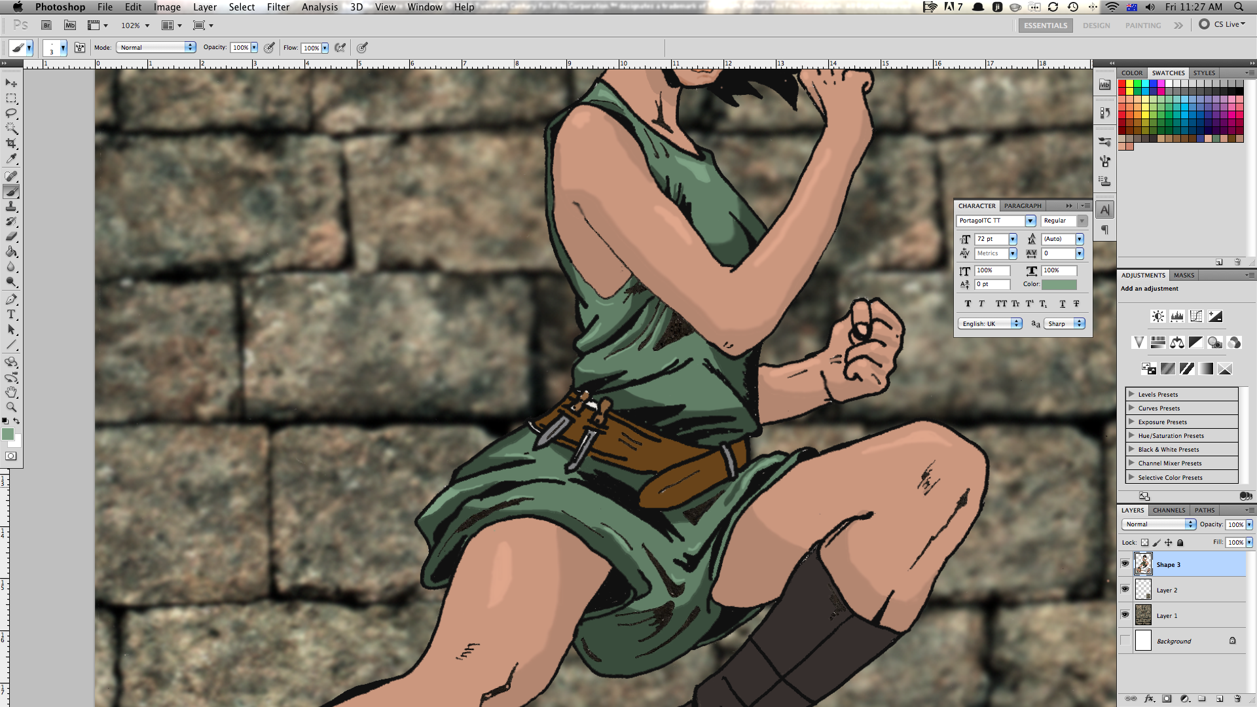Select the Move tool
Image resolution: width=1257 pixels, height=707 pixels.
[x=11, y=83]
